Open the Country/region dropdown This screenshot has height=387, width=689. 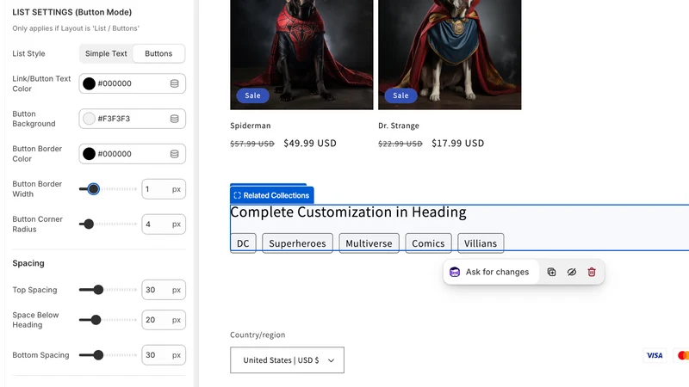[x=287, y=360]
